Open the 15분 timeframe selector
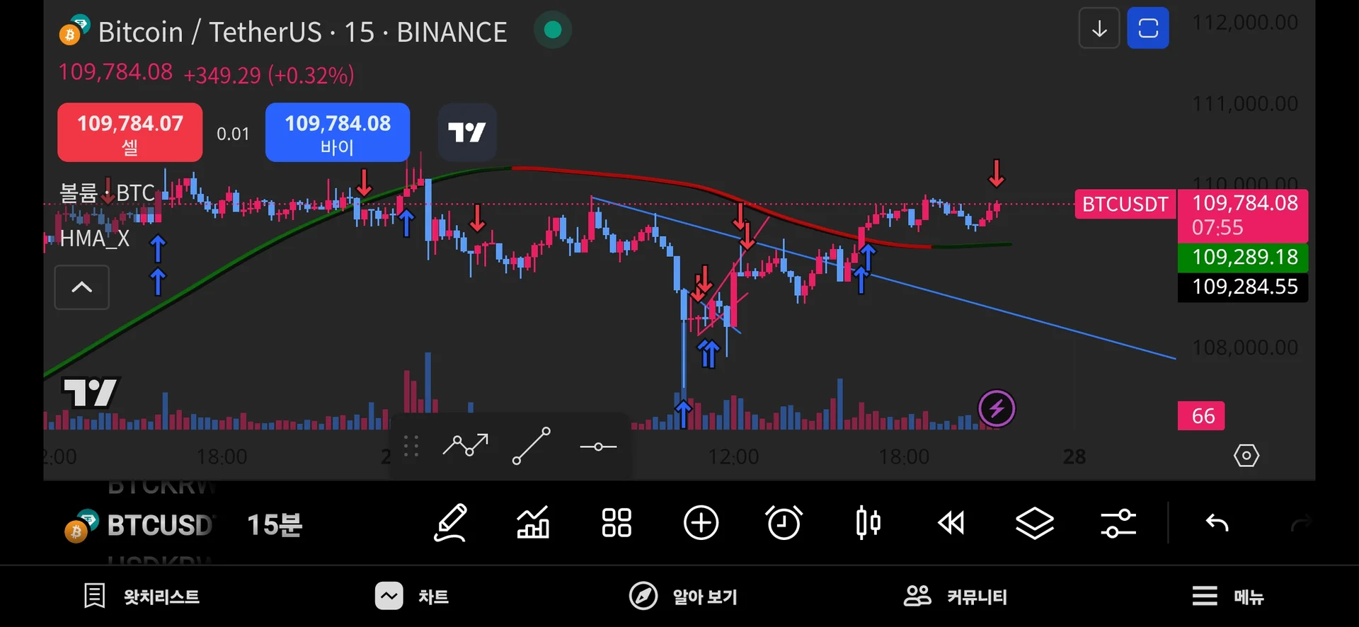 (x=275, y=525)
